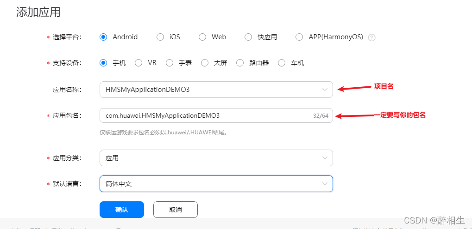This screenshot has height=229, width=472.
Task: Click the package name hint text about .huawei suffix
Action: 163,133
